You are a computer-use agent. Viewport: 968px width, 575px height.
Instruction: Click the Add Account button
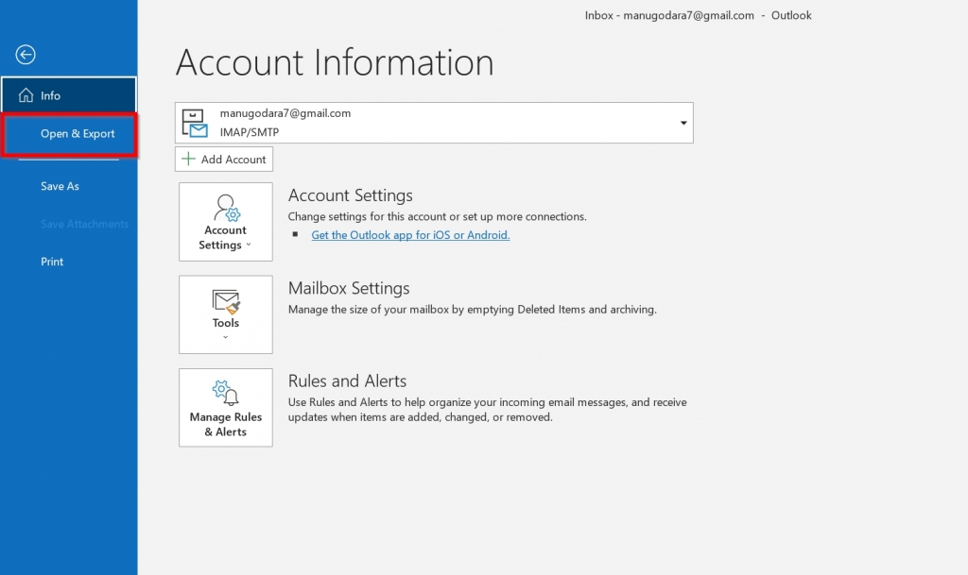point(223,158)
